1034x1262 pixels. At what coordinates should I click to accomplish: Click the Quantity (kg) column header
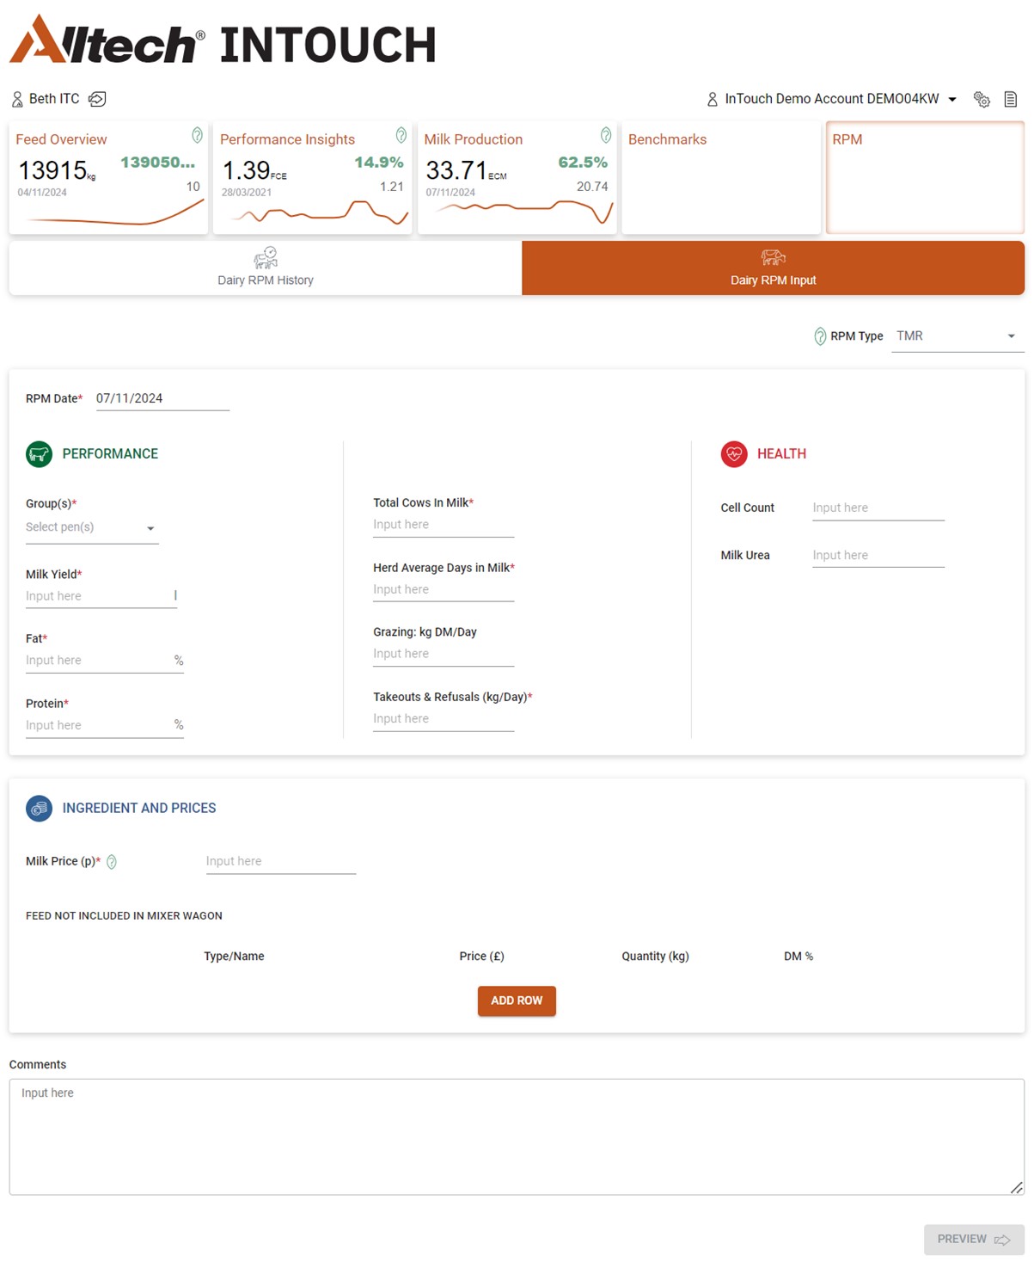(655, 957)
